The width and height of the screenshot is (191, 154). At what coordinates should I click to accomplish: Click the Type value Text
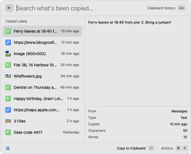click(x=184, y=118)
